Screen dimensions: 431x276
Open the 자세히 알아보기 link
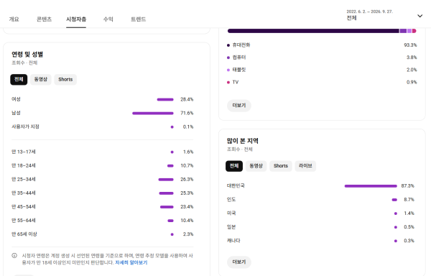click(131, 262)
